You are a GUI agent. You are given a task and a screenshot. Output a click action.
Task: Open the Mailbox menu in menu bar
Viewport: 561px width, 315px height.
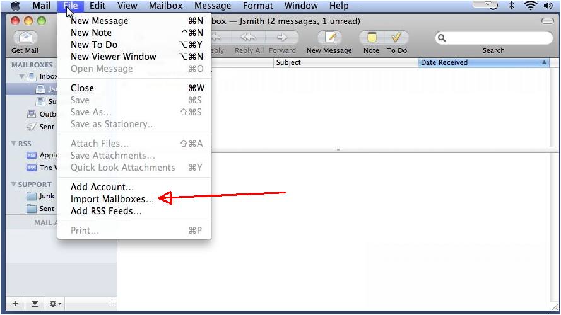click(x=166, y=6)
